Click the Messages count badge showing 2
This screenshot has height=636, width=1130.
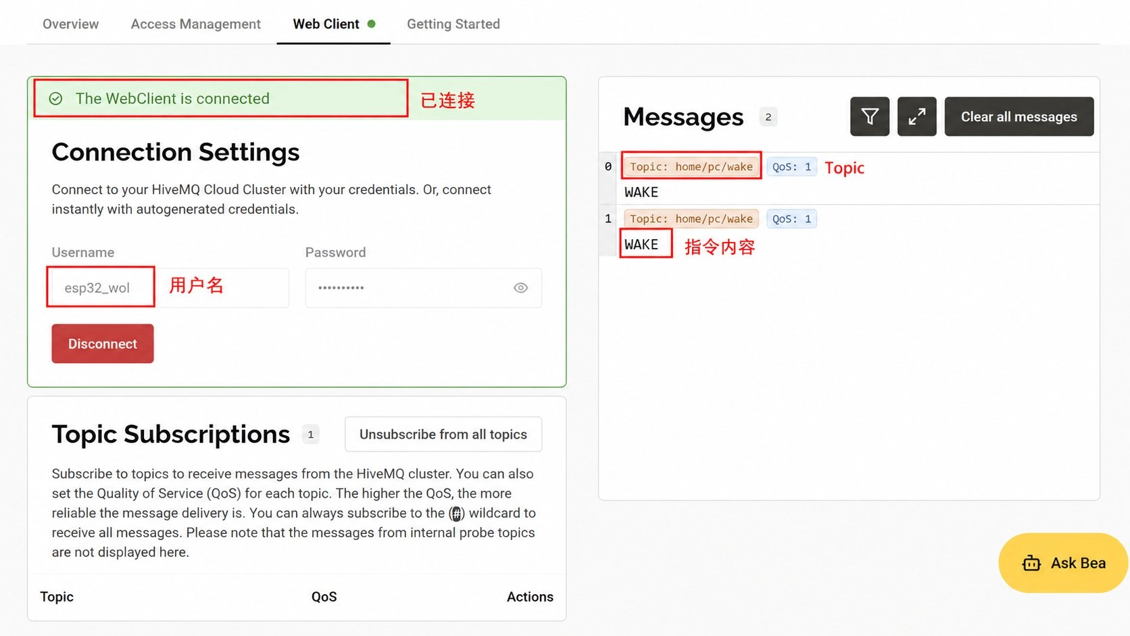(768, 117)
